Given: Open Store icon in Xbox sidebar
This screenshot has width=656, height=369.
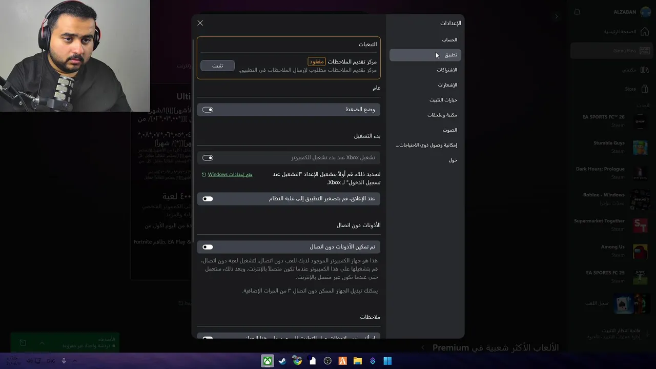Looking at the screenshot, I should point(645,89).
